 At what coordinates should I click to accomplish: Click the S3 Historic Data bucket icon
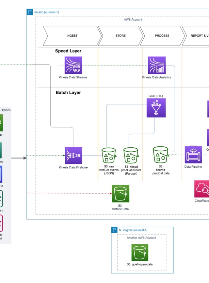coord(121,194)
